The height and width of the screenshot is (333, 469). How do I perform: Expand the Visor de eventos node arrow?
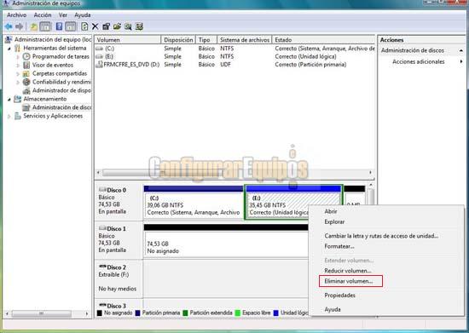click(x=18, y=65)
